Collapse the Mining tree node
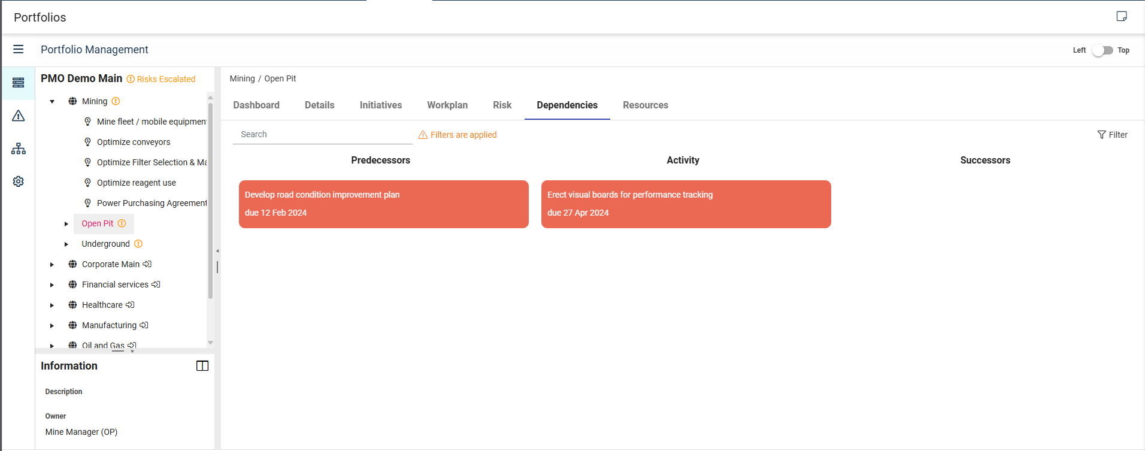 coord(52,101)
